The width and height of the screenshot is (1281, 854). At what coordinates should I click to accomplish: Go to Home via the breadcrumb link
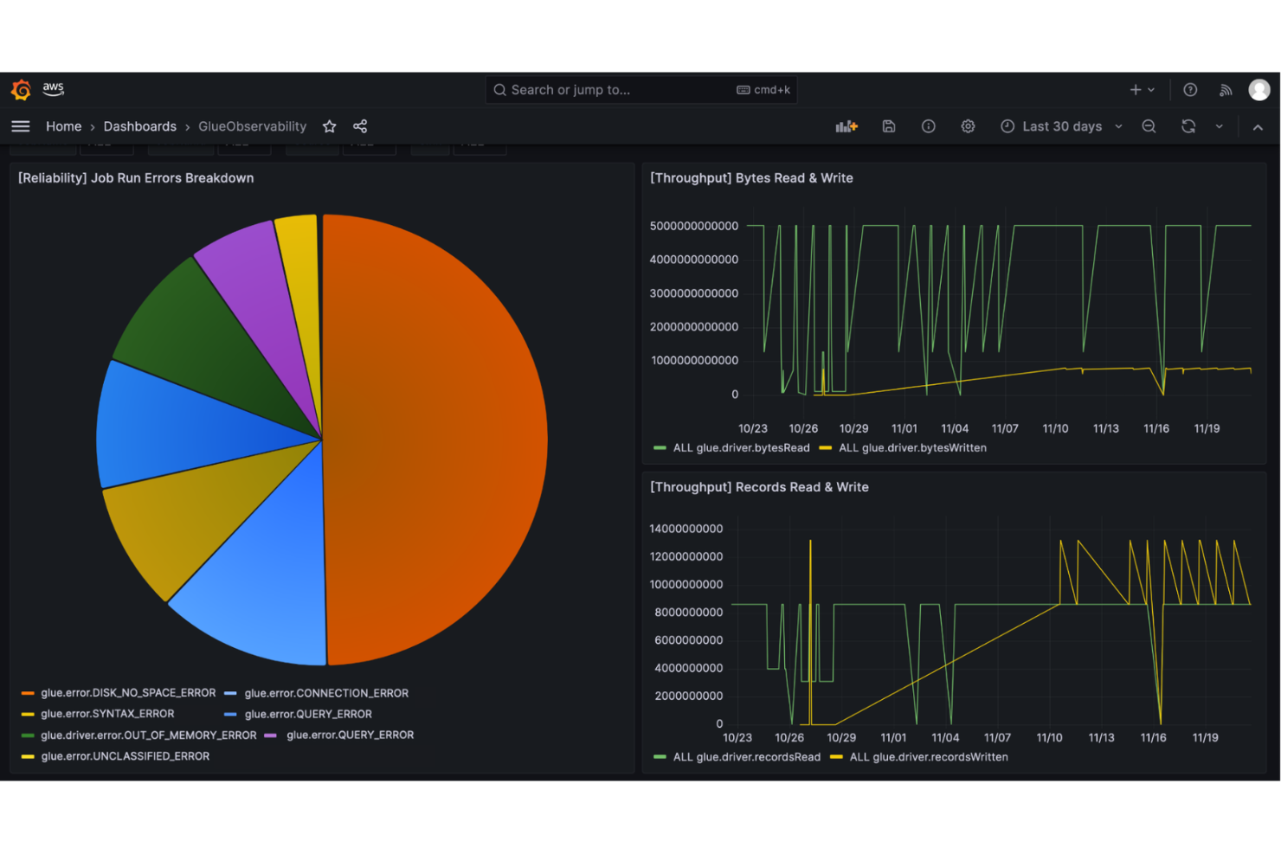[x=63, y=125]
